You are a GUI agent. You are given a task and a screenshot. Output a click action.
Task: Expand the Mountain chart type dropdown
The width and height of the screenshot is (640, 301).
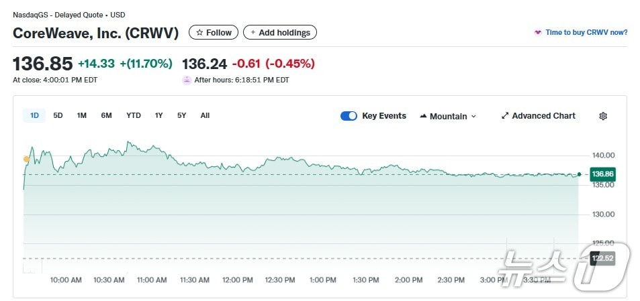pyautogui.click(x=448, y=116)
